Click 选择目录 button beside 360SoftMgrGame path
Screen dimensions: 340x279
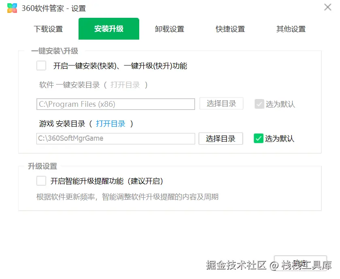[x=221, y=138]
